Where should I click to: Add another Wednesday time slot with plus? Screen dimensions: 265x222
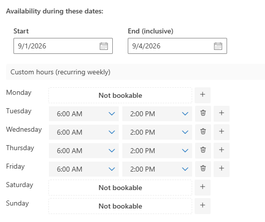point(222,132)
